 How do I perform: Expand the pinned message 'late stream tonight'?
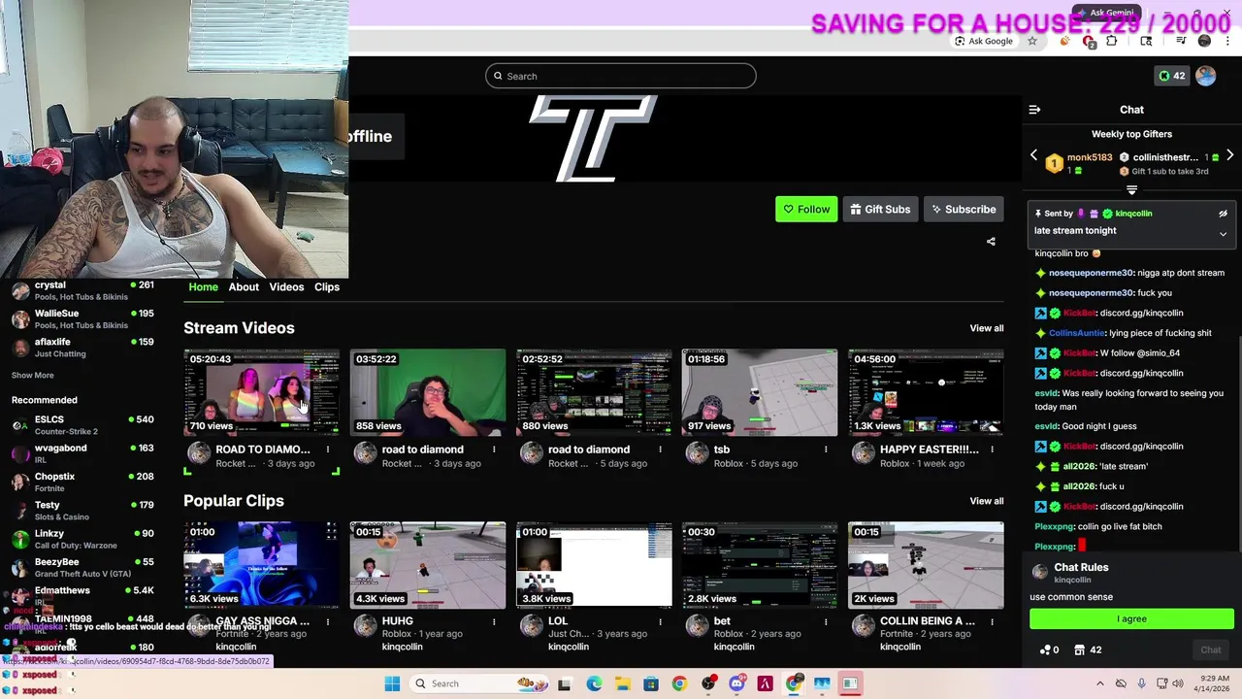coord(1223,234)
